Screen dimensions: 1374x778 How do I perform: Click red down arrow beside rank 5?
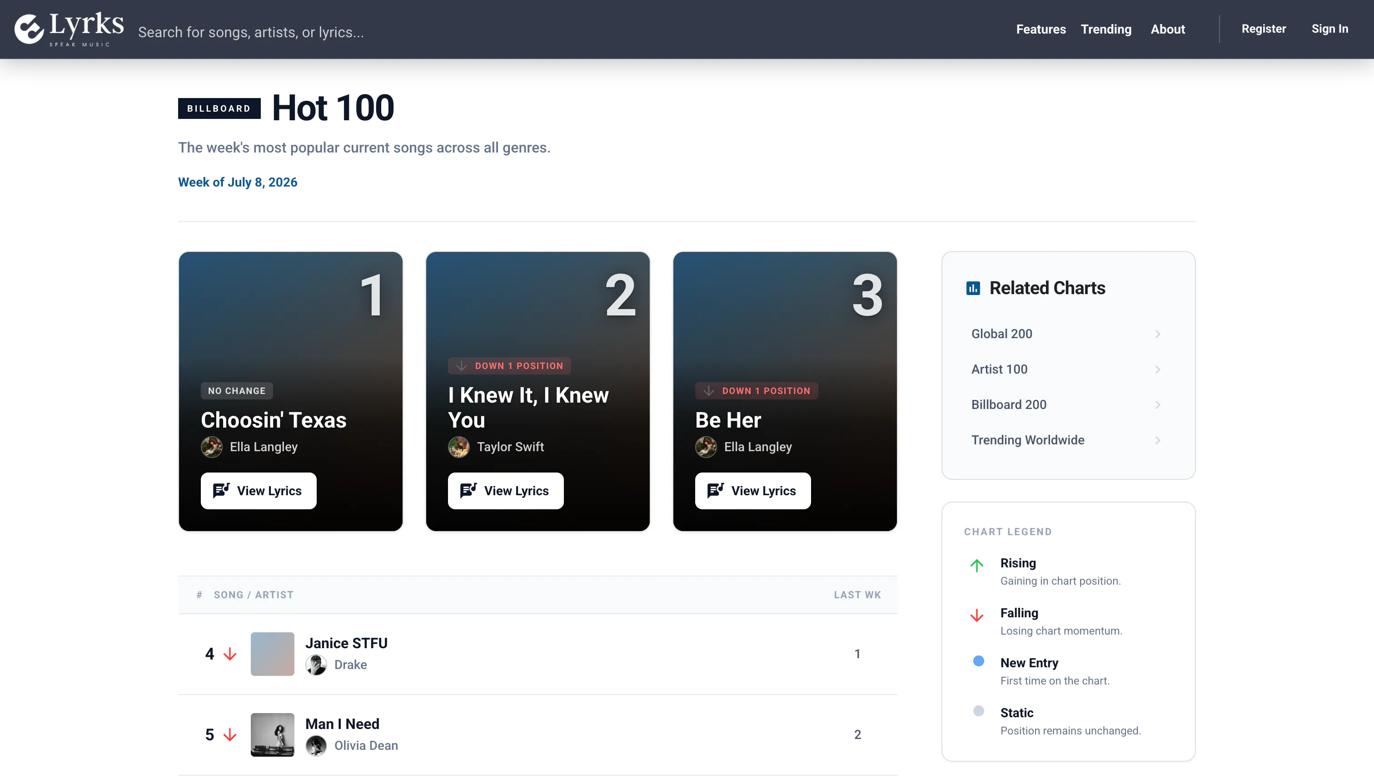click(x=230, y=735)
